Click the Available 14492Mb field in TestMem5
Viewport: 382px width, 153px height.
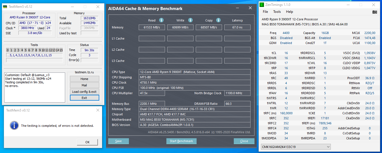(89, 23)
